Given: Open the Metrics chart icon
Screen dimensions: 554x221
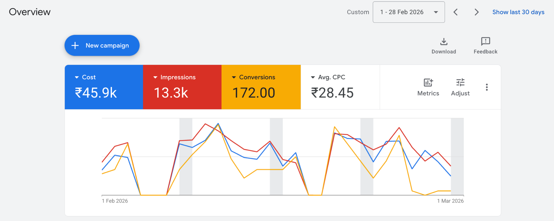Looking at the screenshot, I should [428, 82].
